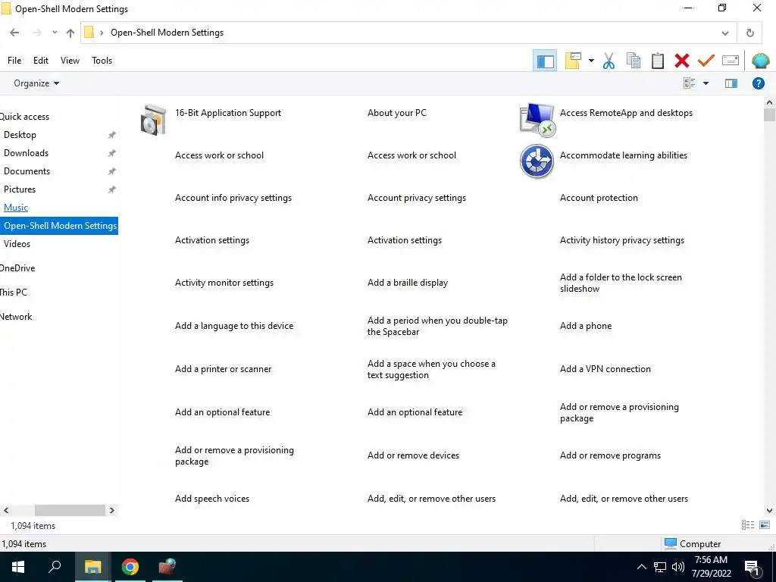Viewport: 776px width, 582px height.
Task: Open the View menu
Action: click(70, 61)
